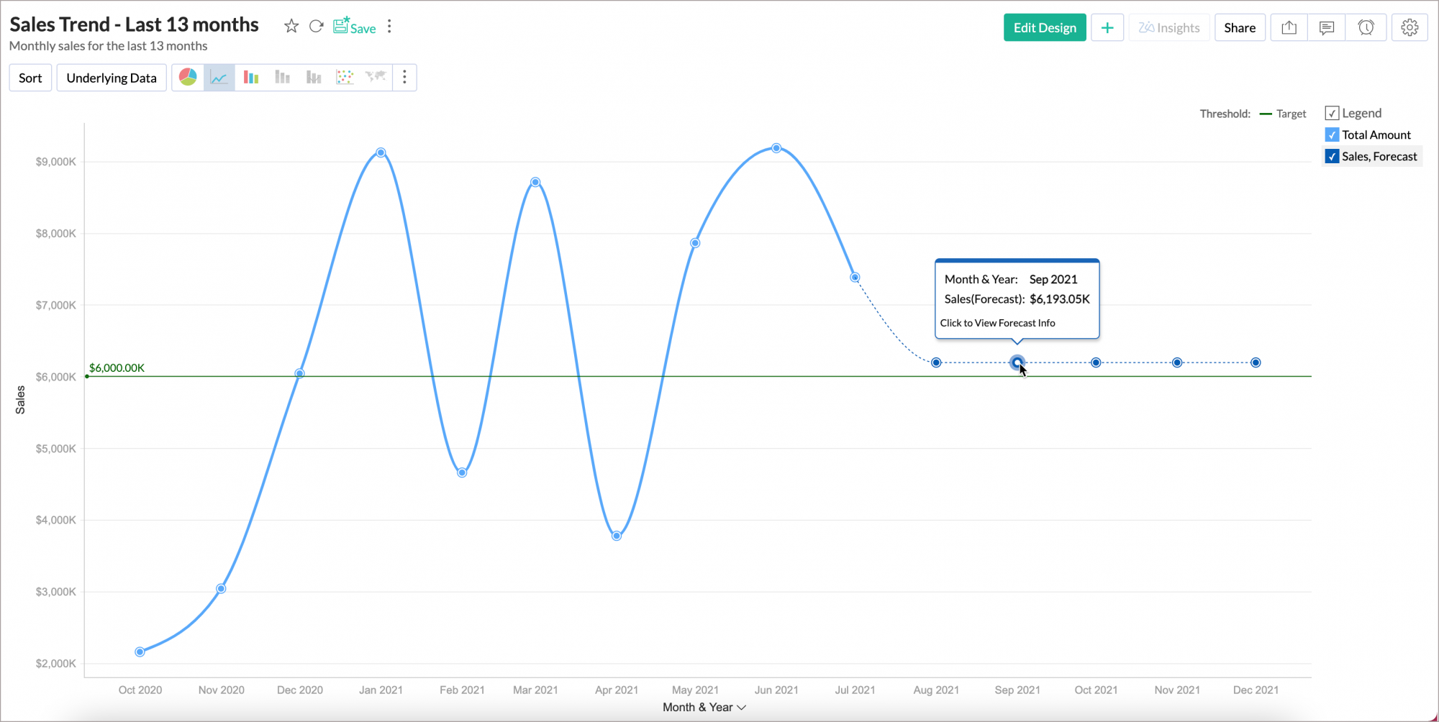The width and height of the screenshot is (1439, 722).
Task: Select the scatter plot chart type
Action: pos(345,77)
